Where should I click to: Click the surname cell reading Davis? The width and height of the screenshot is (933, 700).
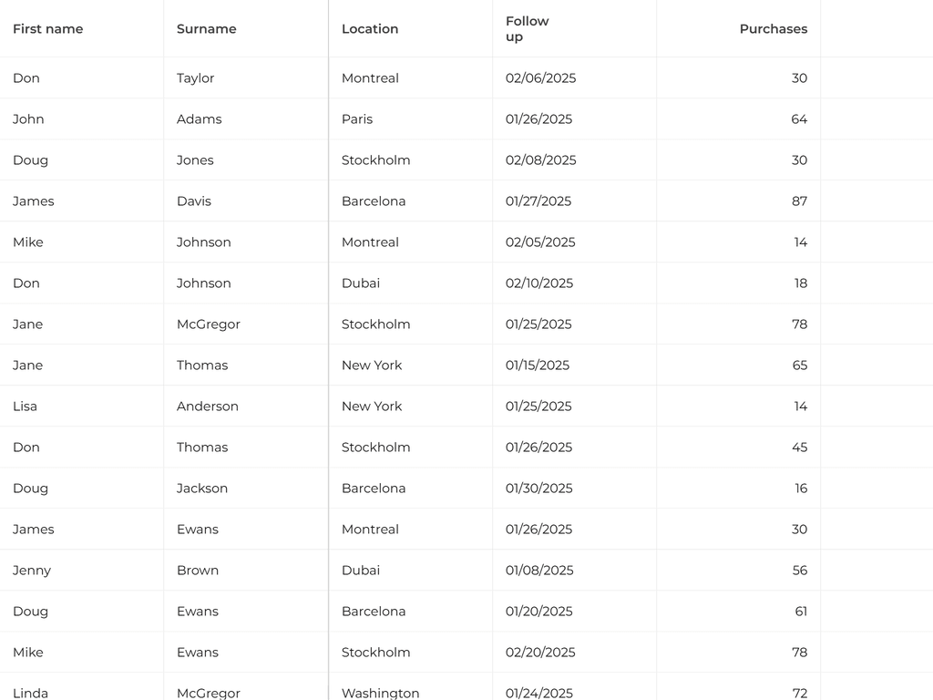click(x=193, y=201)
